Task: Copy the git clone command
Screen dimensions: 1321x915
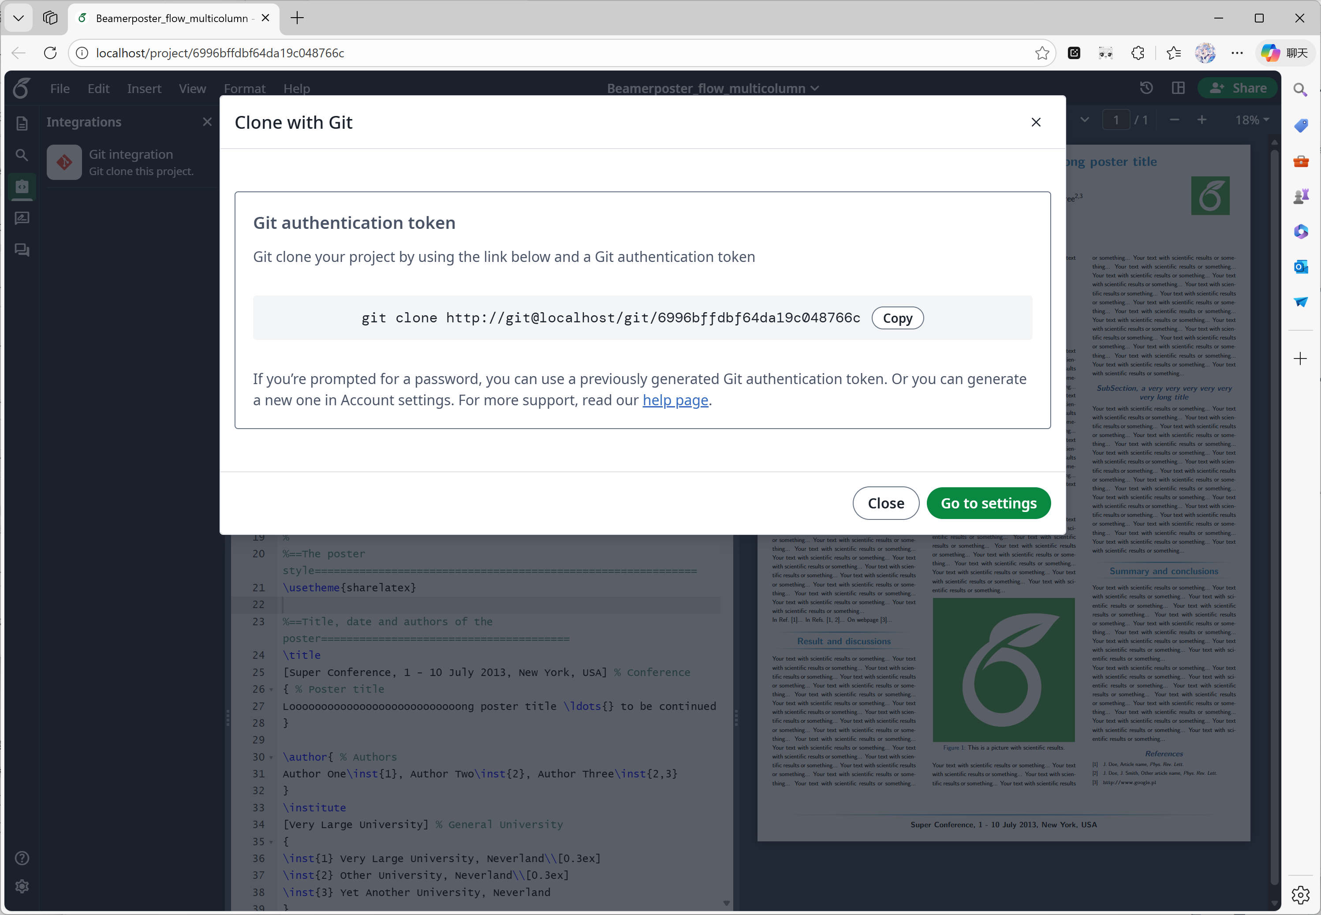Action: [897, 318]
